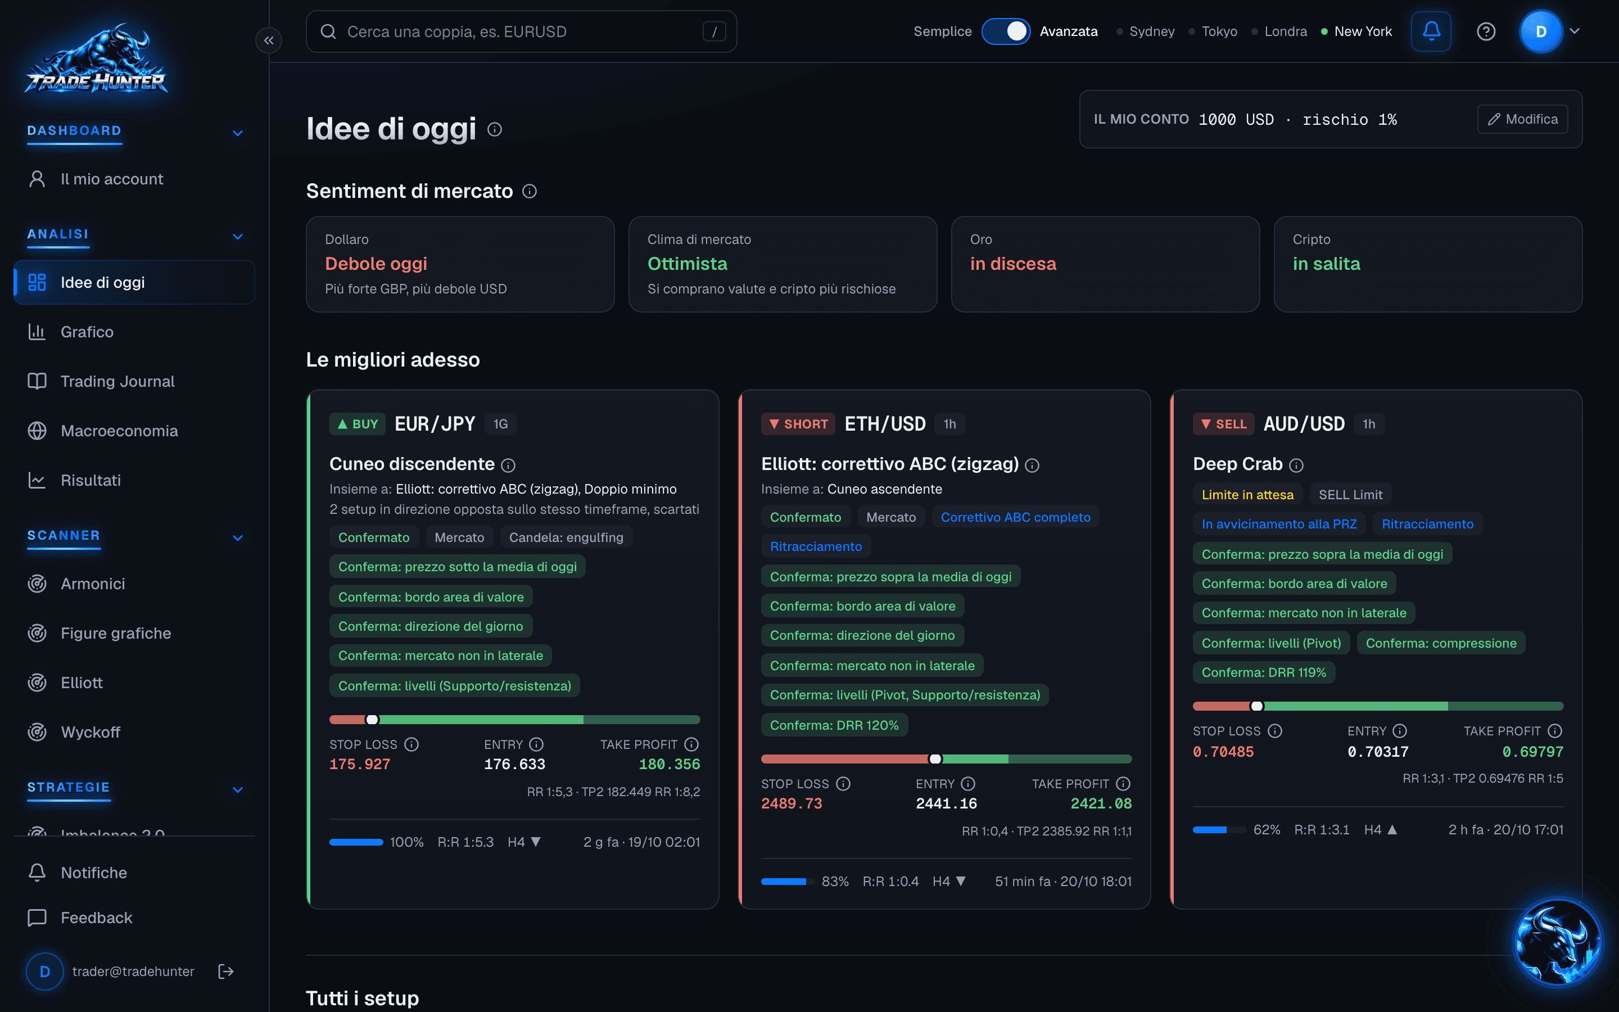This screenshot has width=1619, height=1012.
Task: Click the info icon beside Idee di oggi title
Action: 494,129
